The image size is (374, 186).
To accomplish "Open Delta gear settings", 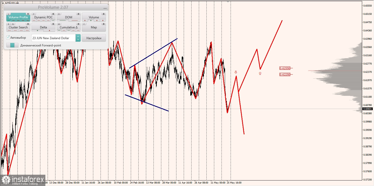I will click(53, 24).
